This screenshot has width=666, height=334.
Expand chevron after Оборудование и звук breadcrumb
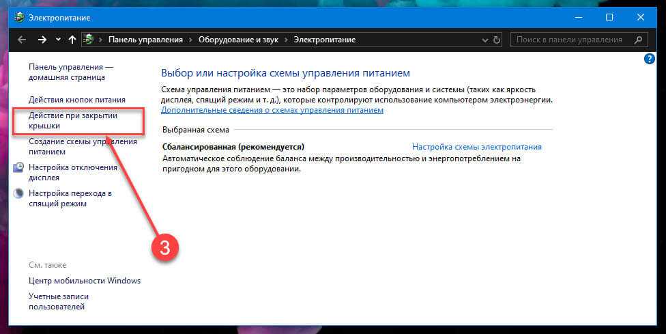point(286,40)
